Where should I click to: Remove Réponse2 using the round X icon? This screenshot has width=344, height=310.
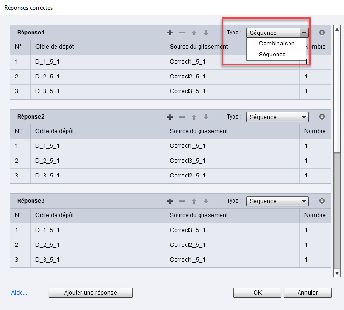click(322, 117)
